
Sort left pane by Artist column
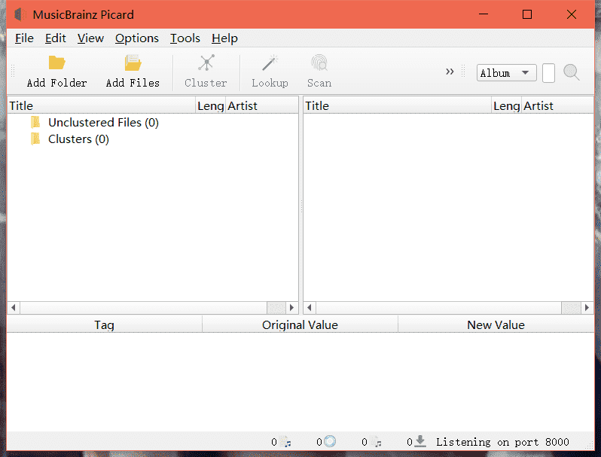tap(262, 105)
